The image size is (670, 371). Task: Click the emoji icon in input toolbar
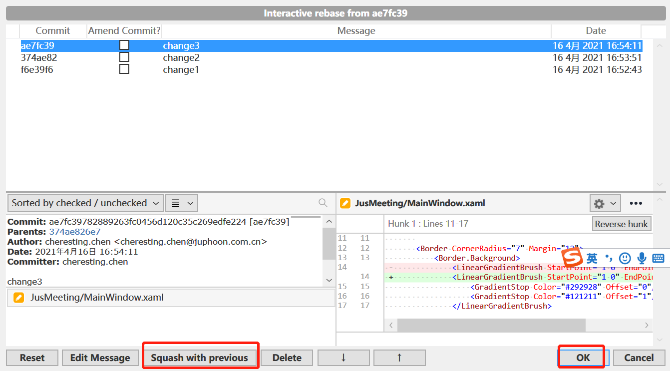click(x=625, y=258)
